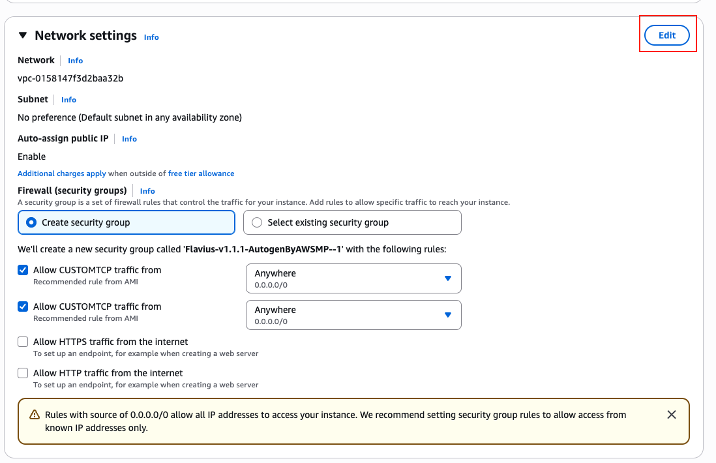Dismiss the 0.0.0.0/0 warning banner
716x463 pixels.
[x=672, y=415]
